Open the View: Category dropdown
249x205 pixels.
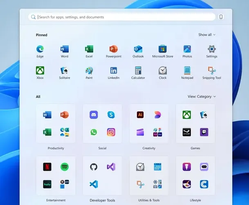202,96
